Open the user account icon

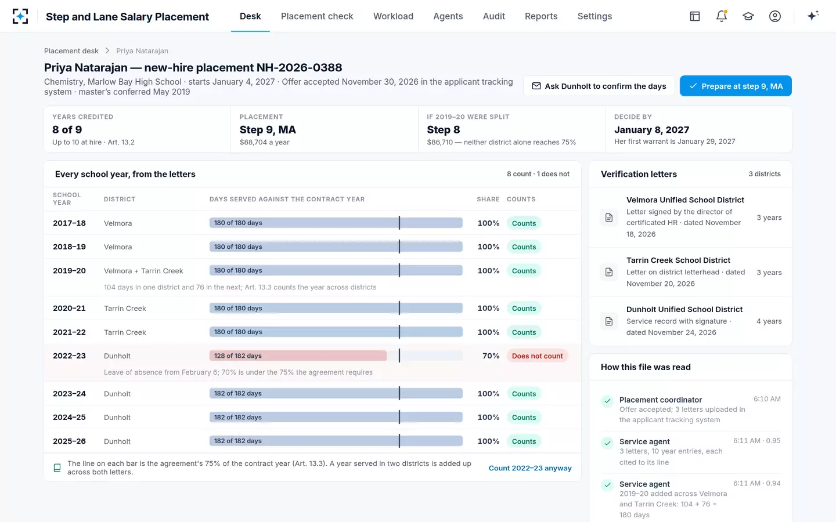775,16
